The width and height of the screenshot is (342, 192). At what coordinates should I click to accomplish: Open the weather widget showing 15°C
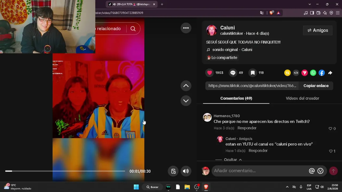click(18, 187)
